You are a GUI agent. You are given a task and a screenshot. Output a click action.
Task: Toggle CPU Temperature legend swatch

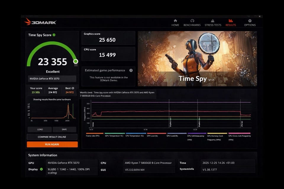pyautogui.click(x=136, y=133)
